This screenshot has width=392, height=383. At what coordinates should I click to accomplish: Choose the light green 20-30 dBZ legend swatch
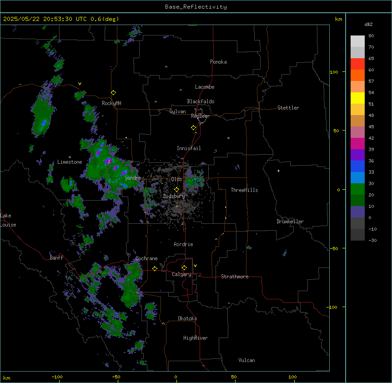tap(357, 189)
